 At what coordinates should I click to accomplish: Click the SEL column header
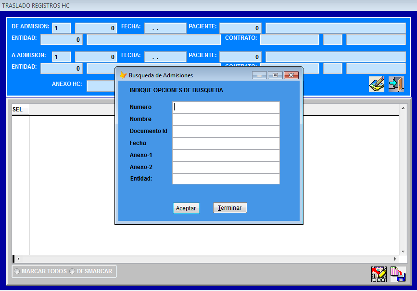(21, 109)
